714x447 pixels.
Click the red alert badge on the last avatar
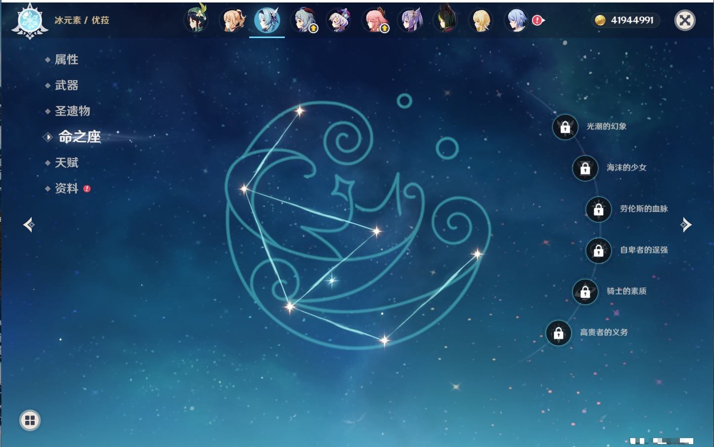click(537, 20)
